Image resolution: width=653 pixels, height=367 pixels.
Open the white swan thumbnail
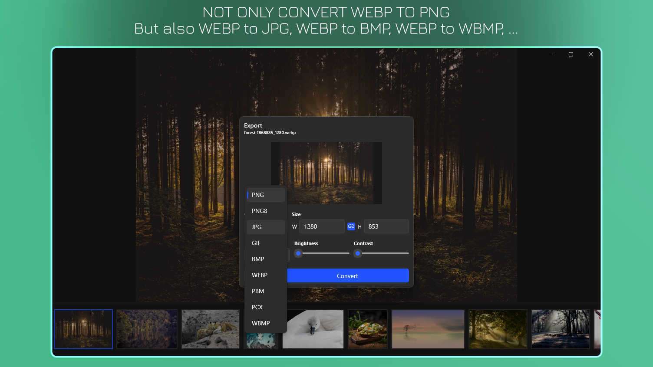tap(313, 329)
